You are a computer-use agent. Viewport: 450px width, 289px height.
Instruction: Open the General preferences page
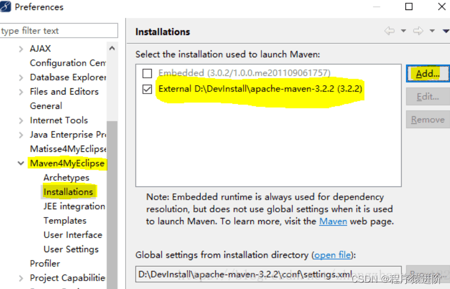click(x=46, y=106)
